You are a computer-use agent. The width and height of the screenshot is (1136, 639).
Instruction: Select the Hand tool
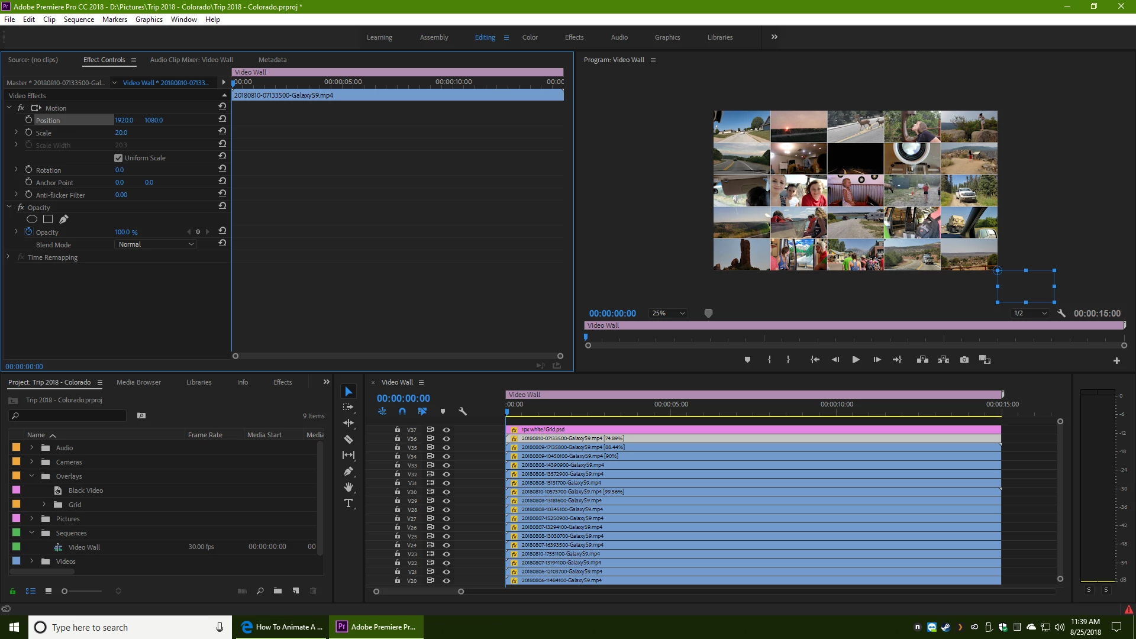point(348,487)
